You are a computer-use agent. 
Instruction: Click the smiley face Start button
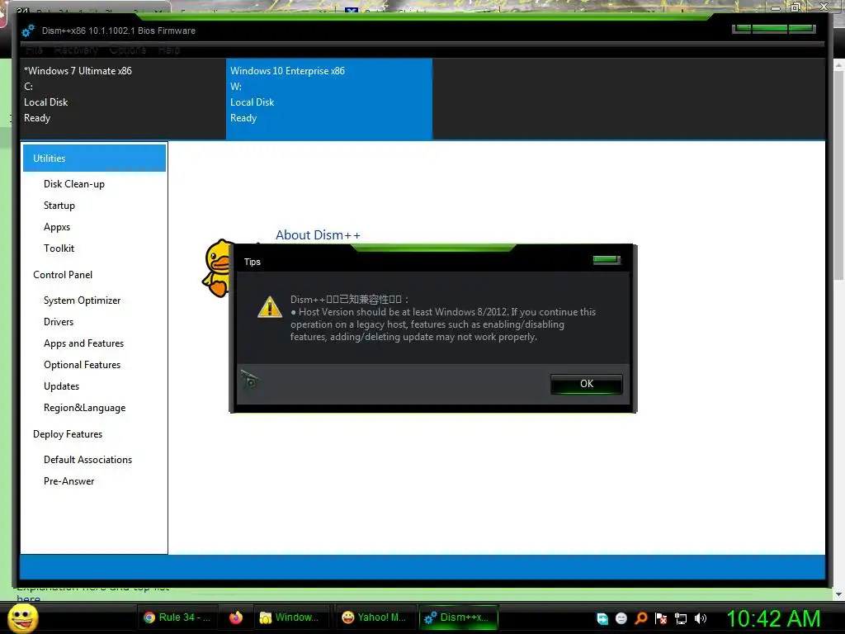click(x=22, y=617)
